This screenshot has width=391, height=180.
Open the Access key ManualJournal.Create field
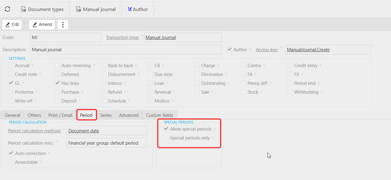point(328,50)
